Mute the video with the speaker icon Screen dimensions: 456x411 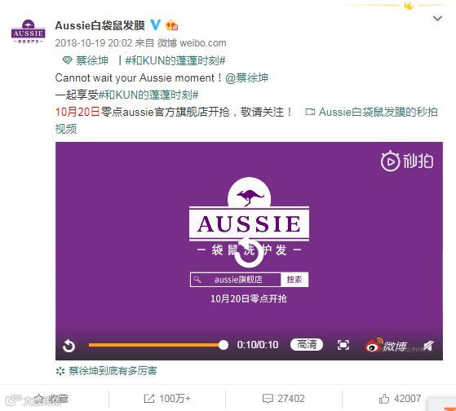pos(428,346)
